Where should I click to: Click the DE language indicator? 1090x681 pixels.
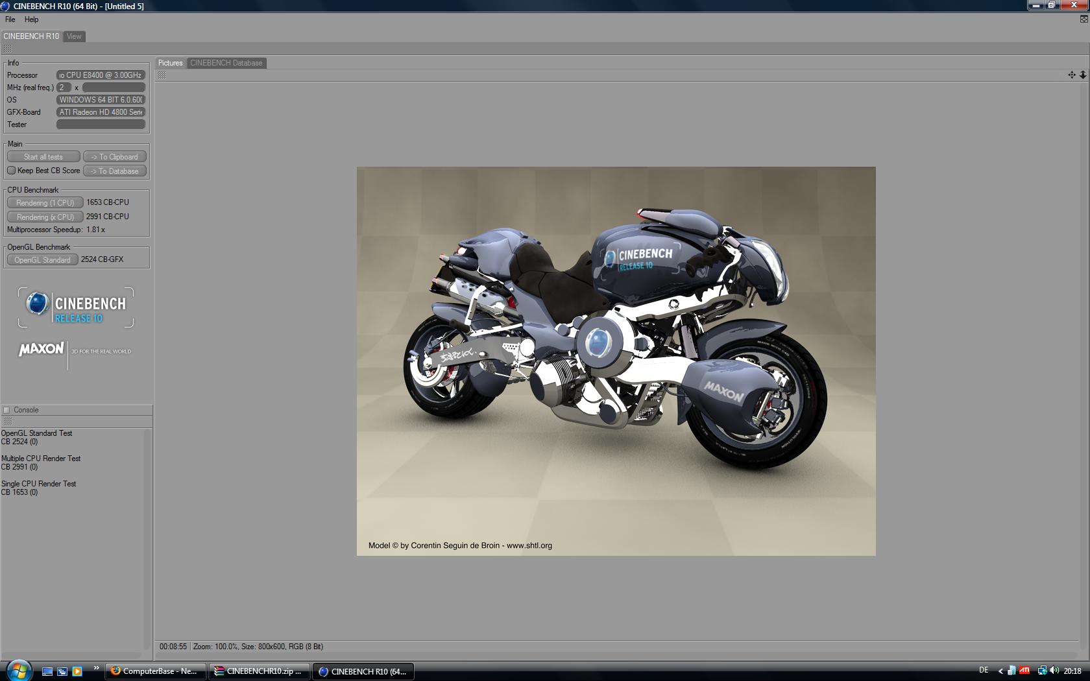pos(984,671)
